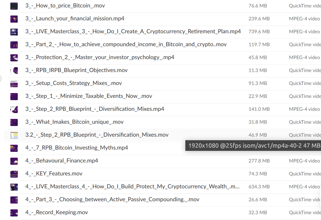Open 3_-_Step_2_RPB_Blueprint Diversification_Mixes.mp4

click(x=95, y=109)
